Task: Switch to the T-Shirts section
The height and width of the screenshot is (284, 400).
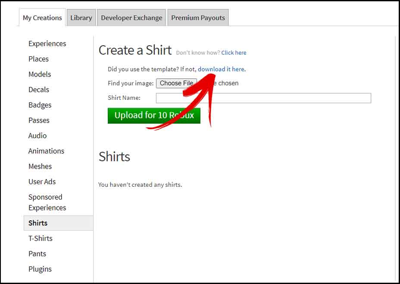Action: pos(40,238)
